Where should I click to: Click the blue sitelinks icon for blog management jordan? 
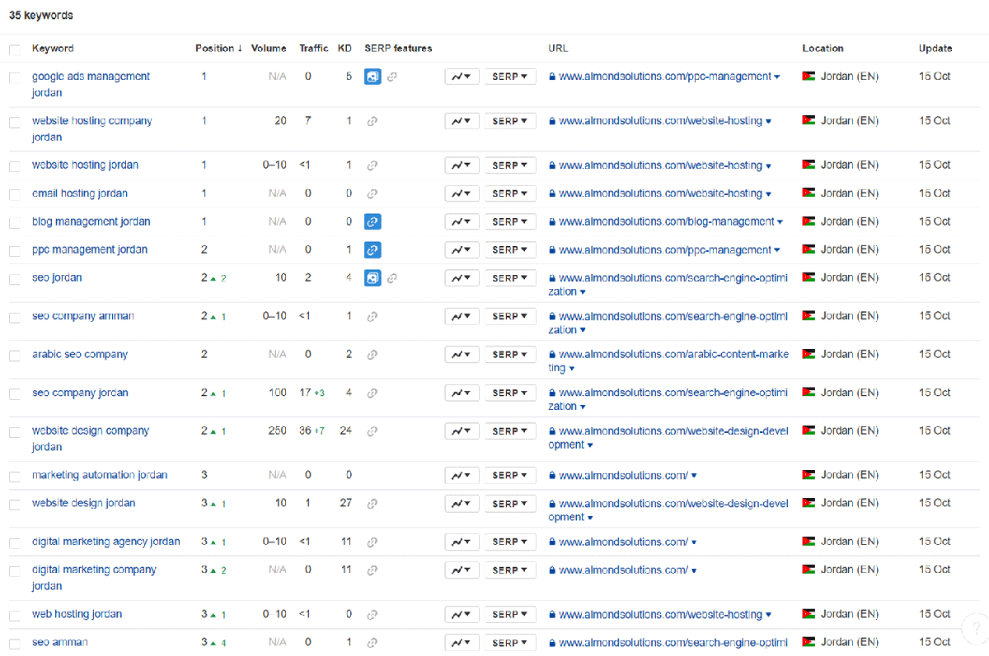pos(373,221)
